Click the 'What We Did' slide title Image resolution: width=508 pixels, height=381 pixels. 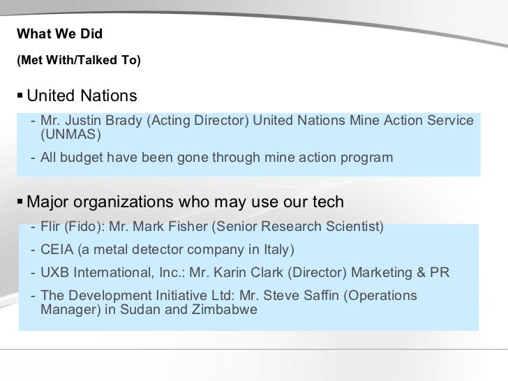coord(59,34)
